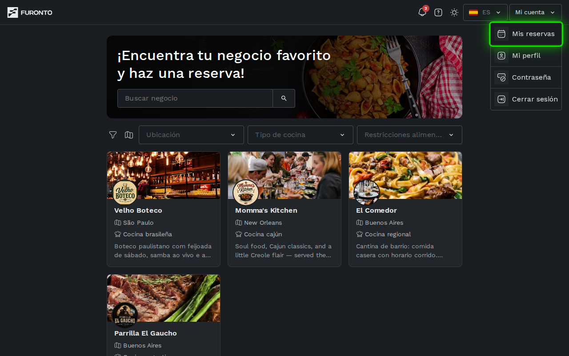569x356 pixels.
Task: Click the filter funnel icon
Action: pos(113,135)
